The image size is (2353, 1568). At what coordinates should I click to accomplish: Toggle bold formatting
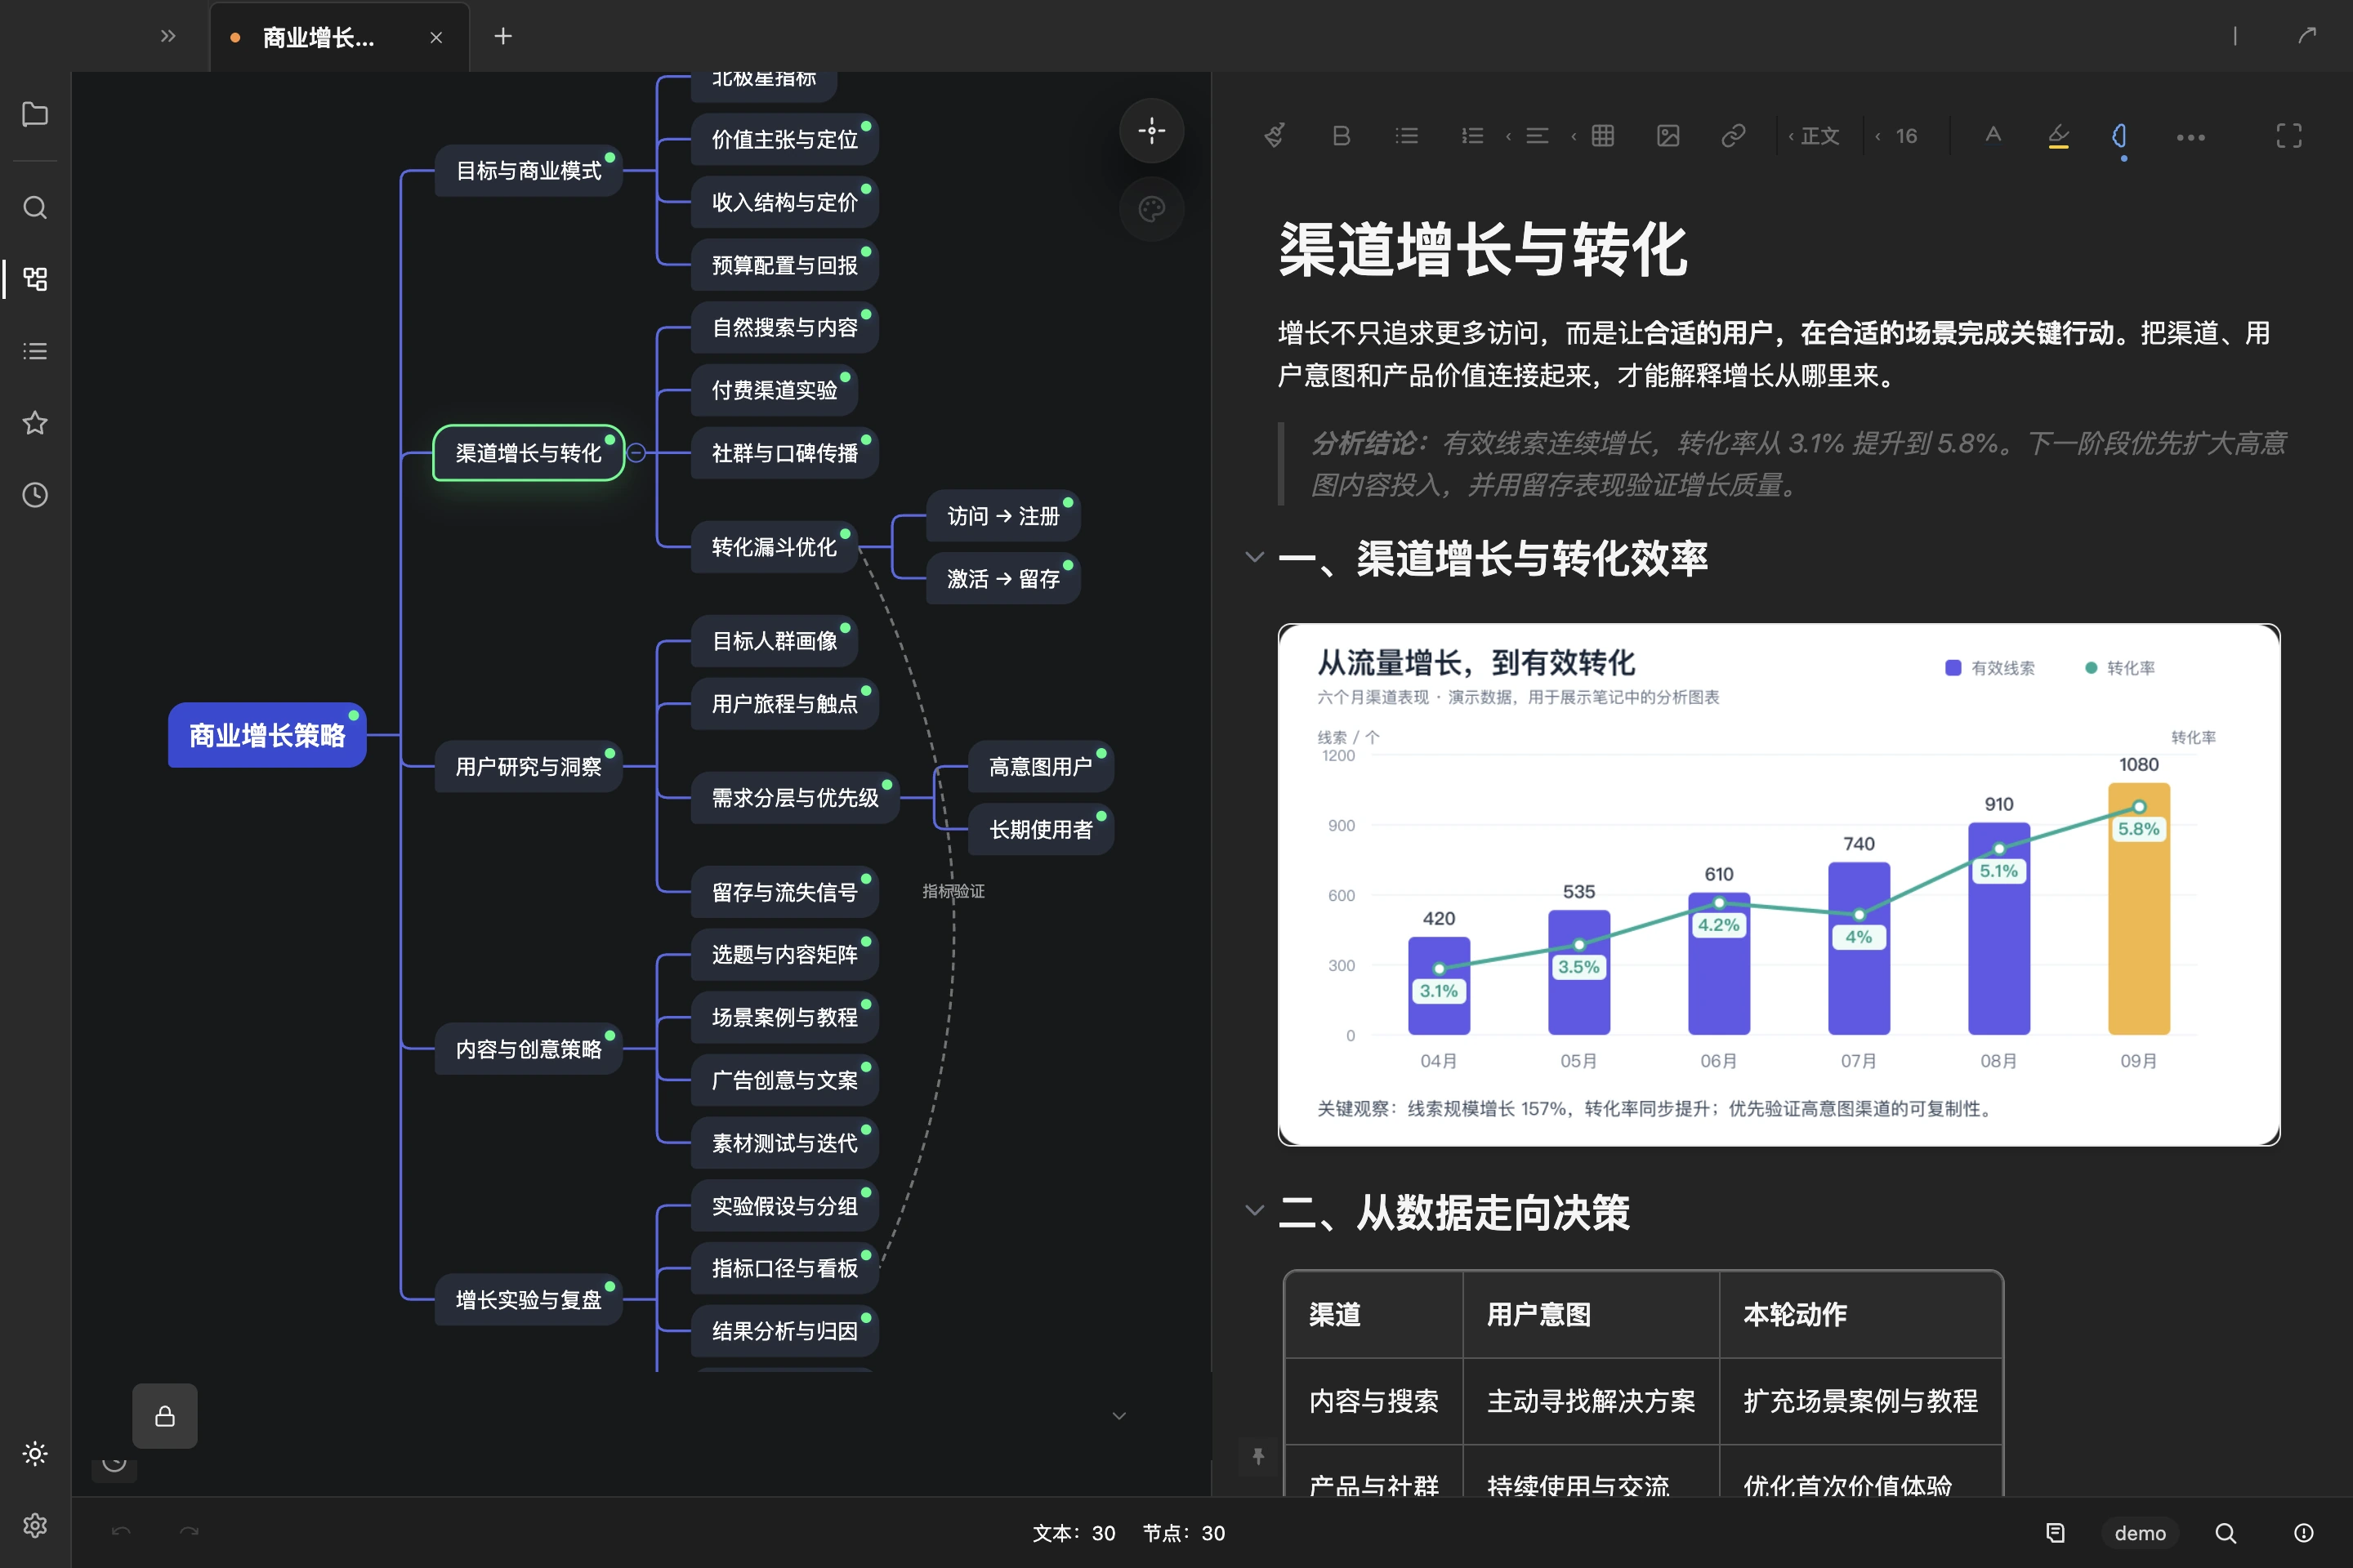pyautogui.click(x=1341, y=136)
